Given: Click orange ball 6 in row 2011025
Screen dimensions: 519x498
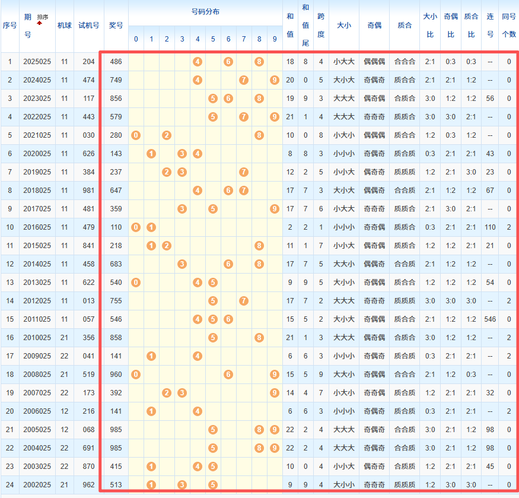Looking at the screenshot, I should [228, 319].
